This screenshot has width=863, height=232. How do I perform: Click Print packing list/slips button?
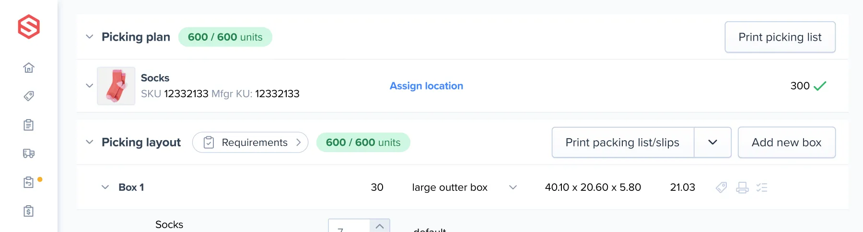tap(623, 142)
